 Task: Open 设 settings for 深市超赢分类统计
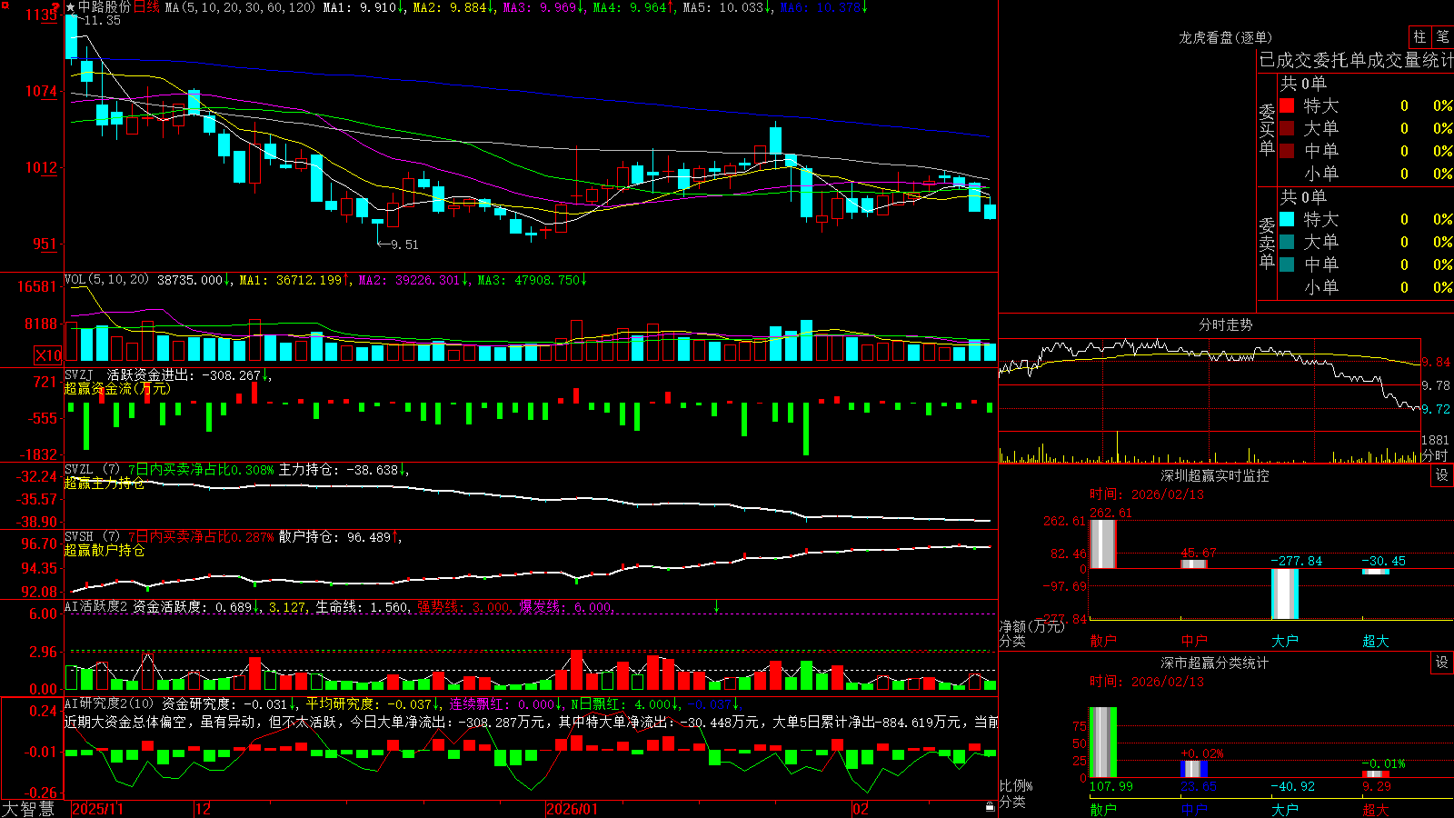pos(1442,663)
